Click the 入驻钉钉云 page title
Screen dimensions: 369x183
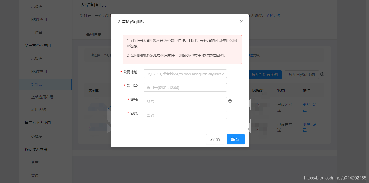[93, 5]
